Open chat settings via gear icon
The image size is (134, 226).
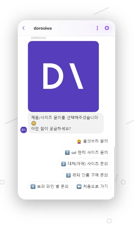coord(107,28)
